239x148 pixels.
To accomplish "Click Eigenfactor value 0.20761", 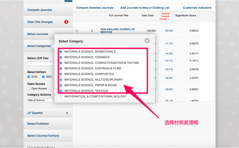I will pyautogui.click(x=194, y=78).
